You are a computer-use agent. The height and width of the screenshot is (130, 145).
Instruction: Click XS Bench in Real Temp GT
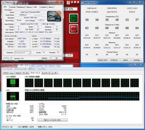click(114, 60)
